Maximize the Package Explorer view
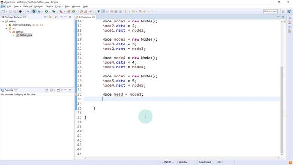The image size is (293, 165). click(x=70, y=17)
